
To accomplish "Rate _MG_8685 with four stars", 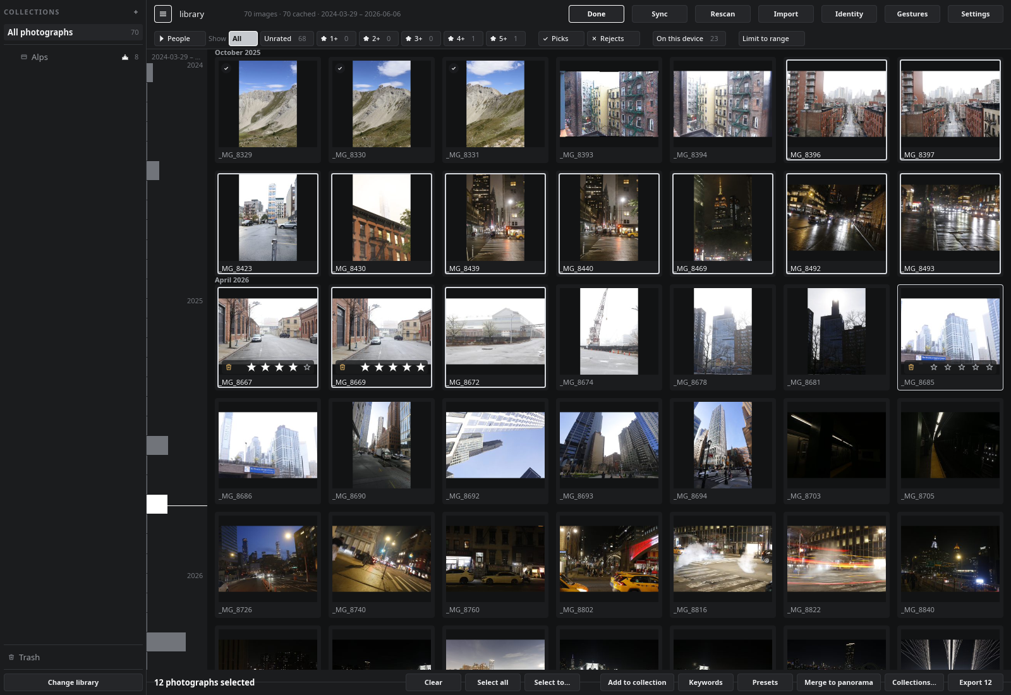I will pos(976,367).
